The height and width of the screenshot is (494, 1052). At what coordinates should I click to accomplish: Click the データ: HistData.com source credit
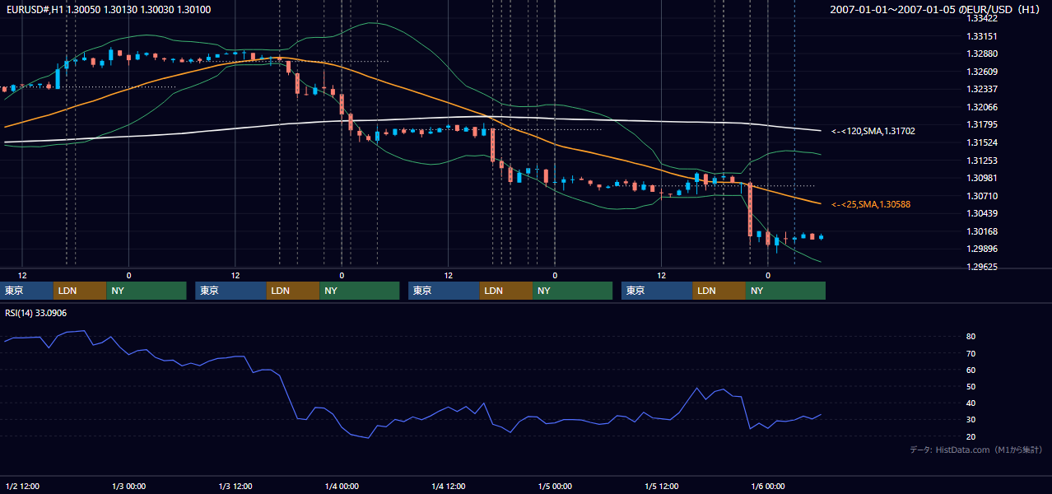(x=976, y=450)
